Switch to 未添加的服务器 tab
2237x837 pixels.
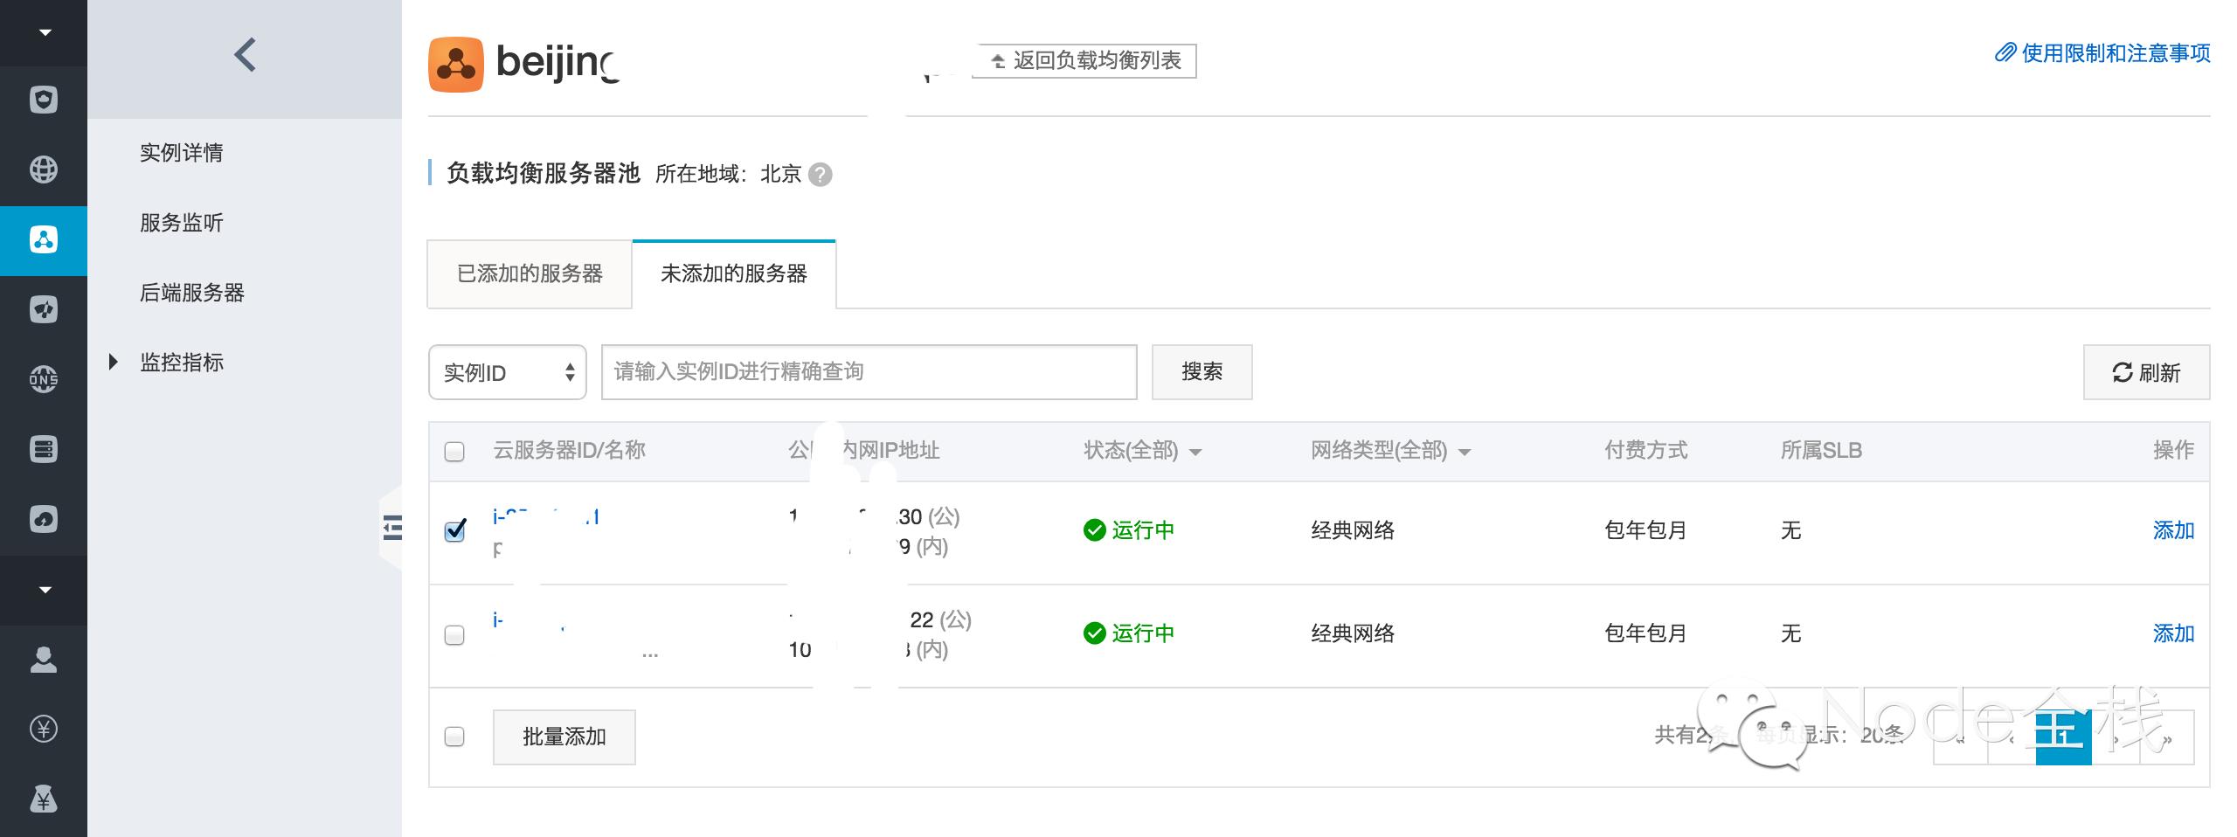(x=734, y=273)
